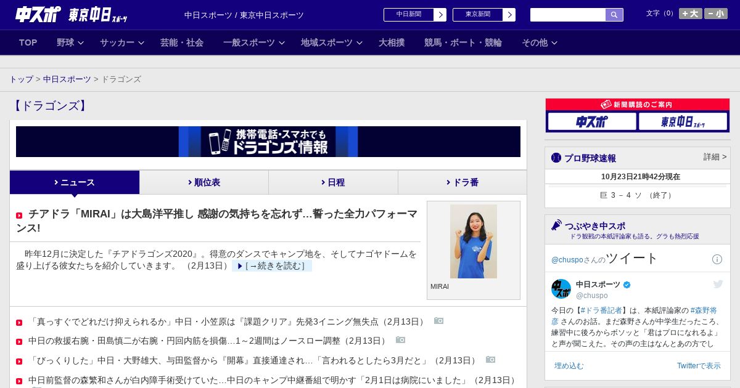The image size is (740, 388).
Task: Expand the その他 navigation menu
Action: [x=540, y=42]
